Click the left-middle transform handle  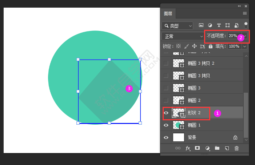78,92
